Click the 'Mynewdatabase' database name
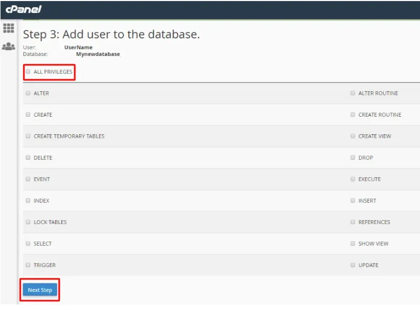The image size is (420, 310). [x=98, y=54]
